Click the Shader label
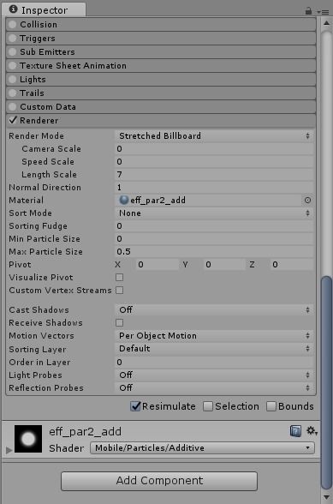This screenshot has height=504, width=333. (66, 448)
